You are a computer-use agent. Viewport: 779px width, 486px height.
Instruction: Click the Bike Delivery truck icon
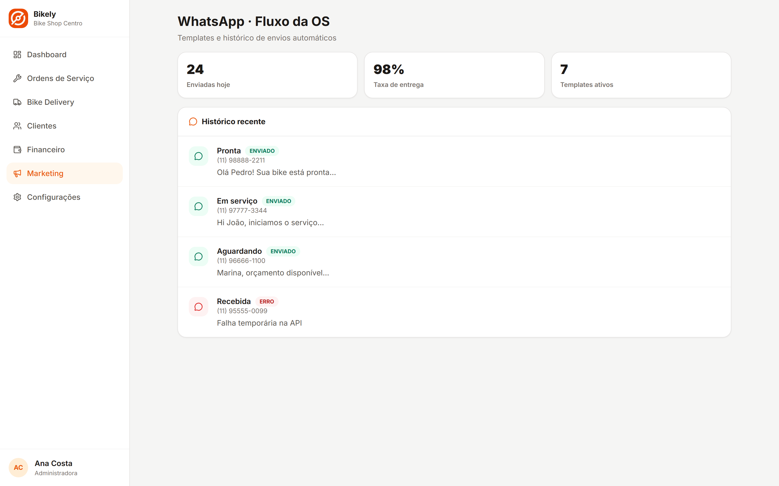coord(17,102)
